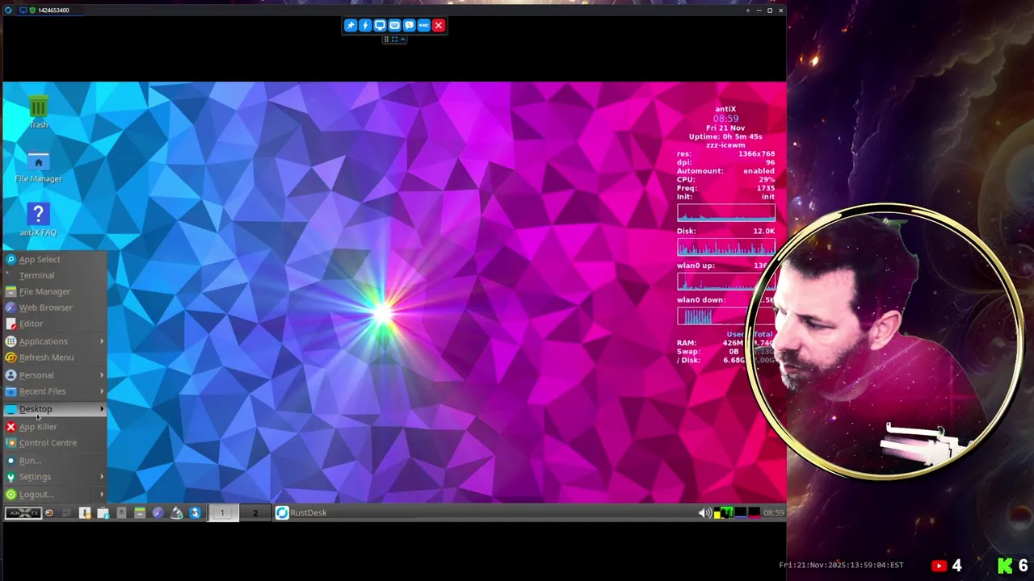This screenshot has width=1034, height=581.
Task: Expand the Applications submenu
Action: point(54,341)
